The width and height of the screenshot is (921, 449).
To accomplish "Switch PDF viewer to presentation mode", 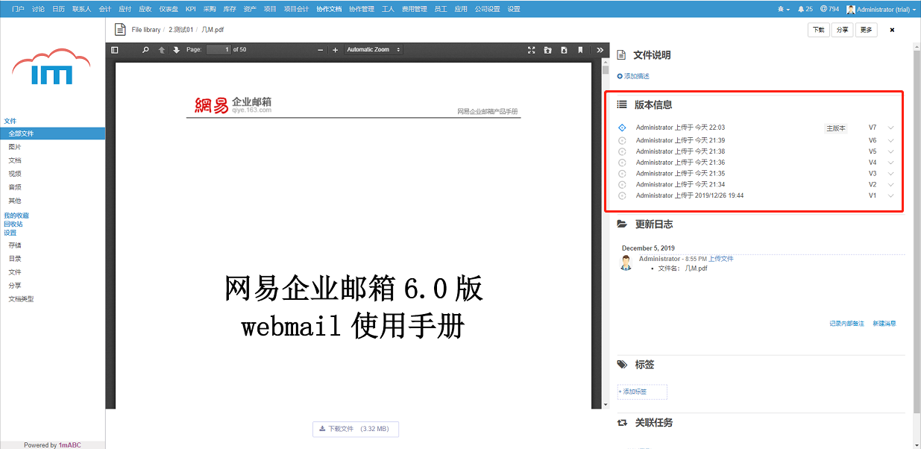I will (531, 50).
